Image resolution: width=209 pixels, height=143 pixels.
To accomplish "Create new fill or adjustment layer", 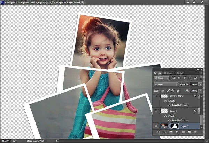I will click(177, 132).
